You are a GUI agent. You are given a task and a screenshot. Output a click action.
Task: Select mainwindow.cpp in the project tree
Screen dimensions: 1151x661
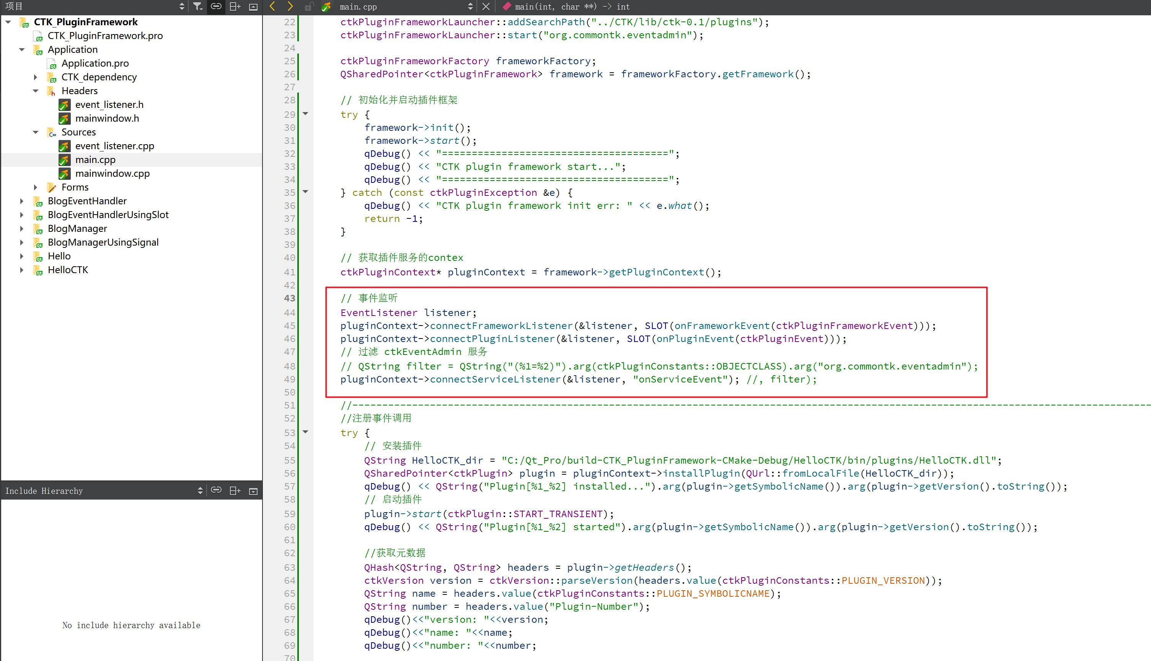[x=112, y=173]
